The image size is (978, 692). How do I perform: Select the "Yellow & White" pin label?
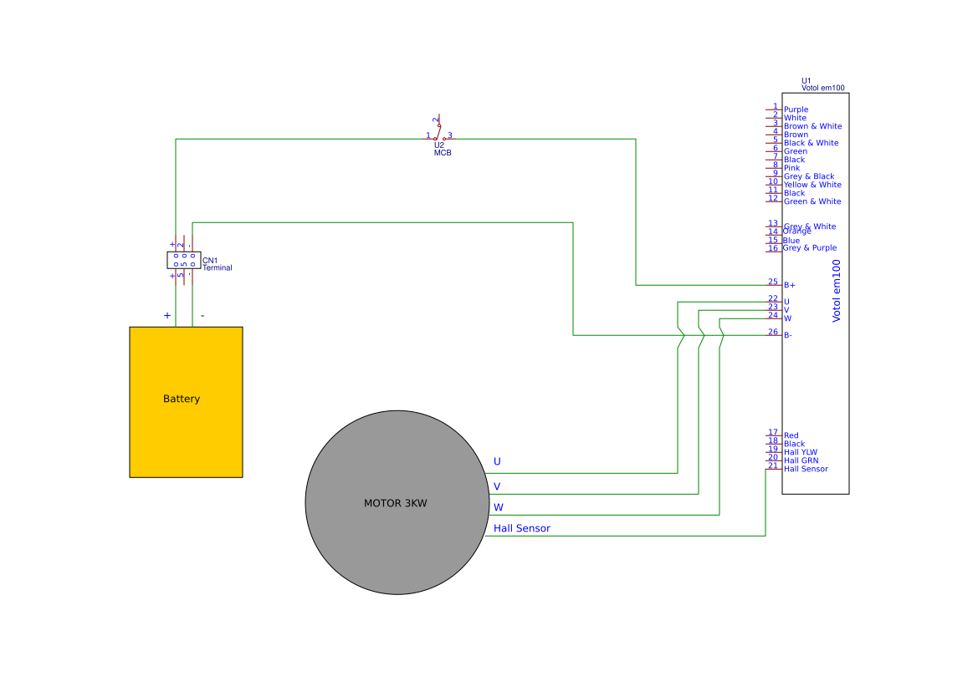point(812,185)
